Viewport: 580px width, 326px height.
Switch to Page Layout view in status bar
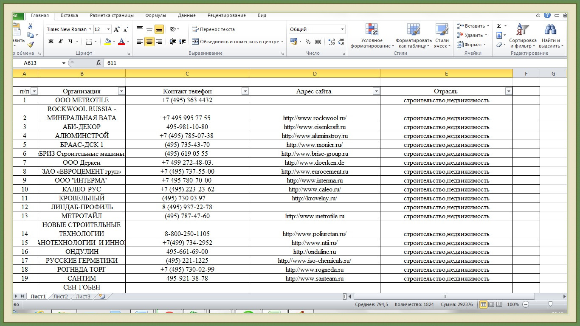point(491,304)
